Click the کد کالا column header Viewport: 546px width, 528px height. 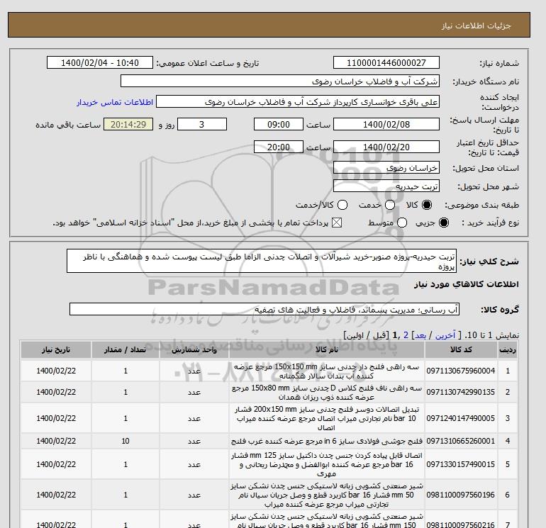(461, 350)
